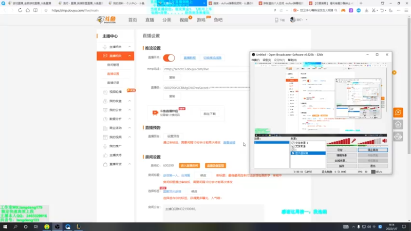The height and width of the screenshot is (231, 411).
Task: Expand the 我的收益 sidebar section
Action: tap(129, 101)
